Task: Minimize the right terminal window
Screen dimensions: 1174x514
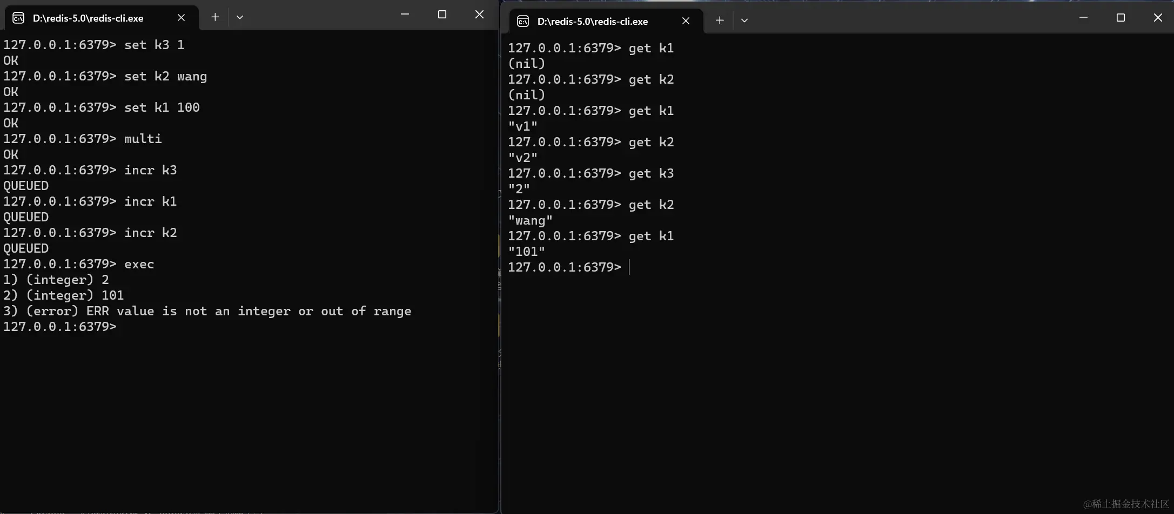Action: [x=1083, y=18]
